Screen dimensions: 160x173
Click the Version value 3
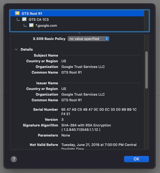62,120
